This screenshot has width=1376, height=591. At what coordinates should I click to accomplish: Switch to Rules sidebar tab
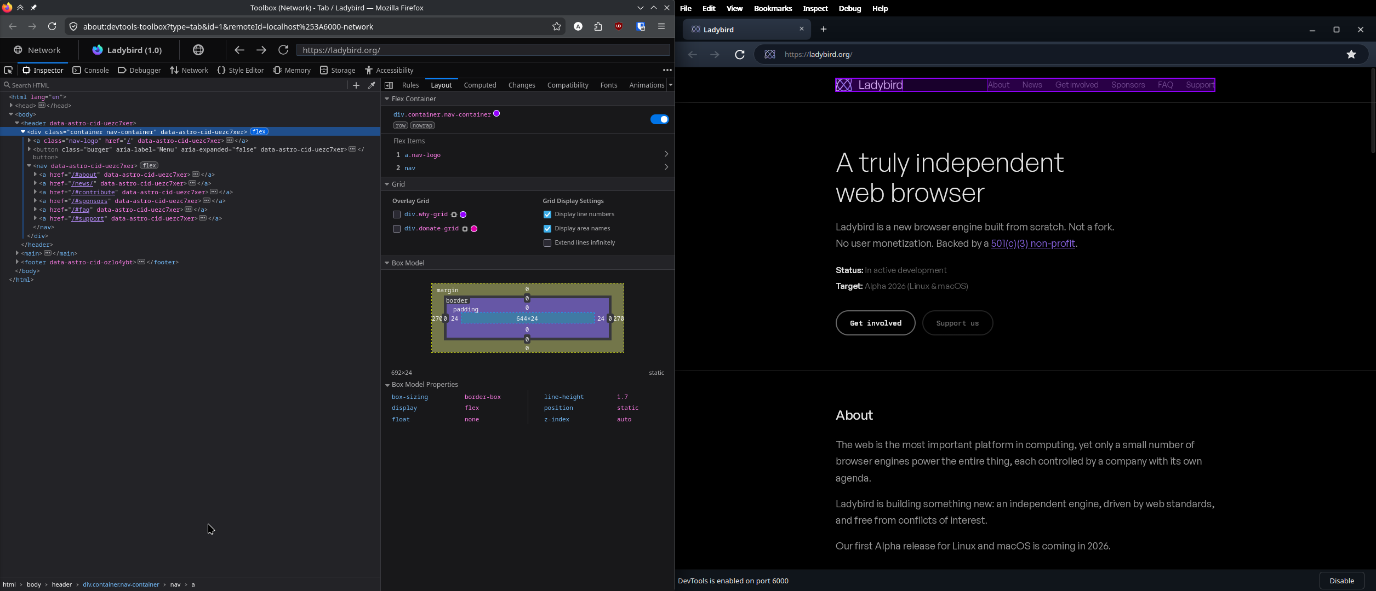[410, 85]
